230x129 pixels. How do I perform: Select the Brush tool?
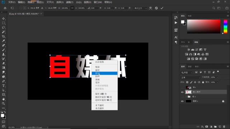4,50
